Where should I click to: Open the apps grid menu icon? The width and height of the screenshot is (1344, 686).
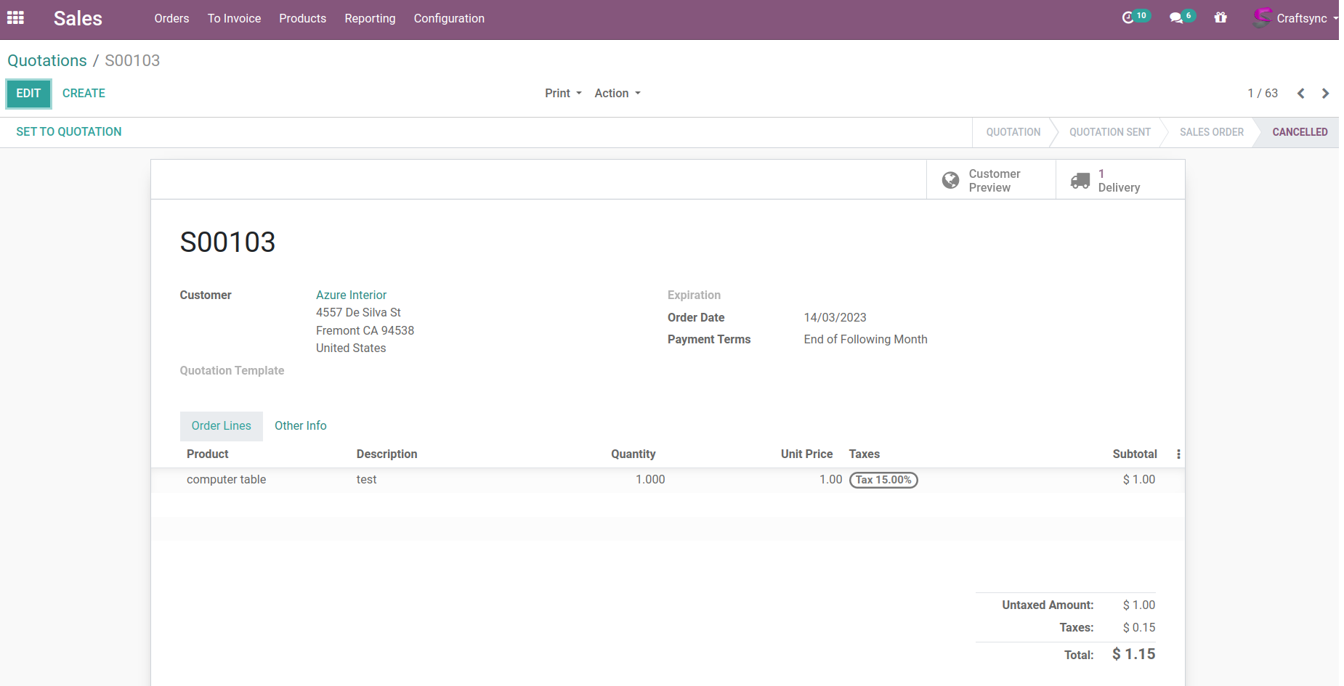(15, 17)
